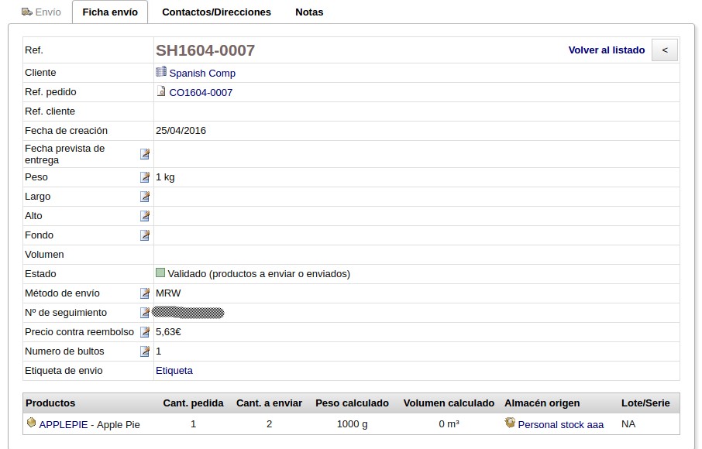
Task: Click edit icon for Nº de seguimiento
Action: coord(145,312)
